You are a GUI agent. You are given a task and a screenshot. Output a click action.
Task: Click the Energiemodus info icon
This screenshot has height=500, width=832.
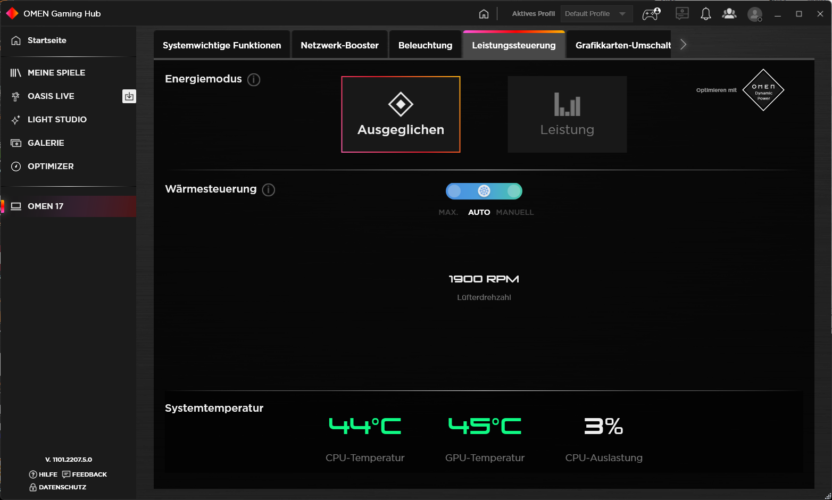254,80
